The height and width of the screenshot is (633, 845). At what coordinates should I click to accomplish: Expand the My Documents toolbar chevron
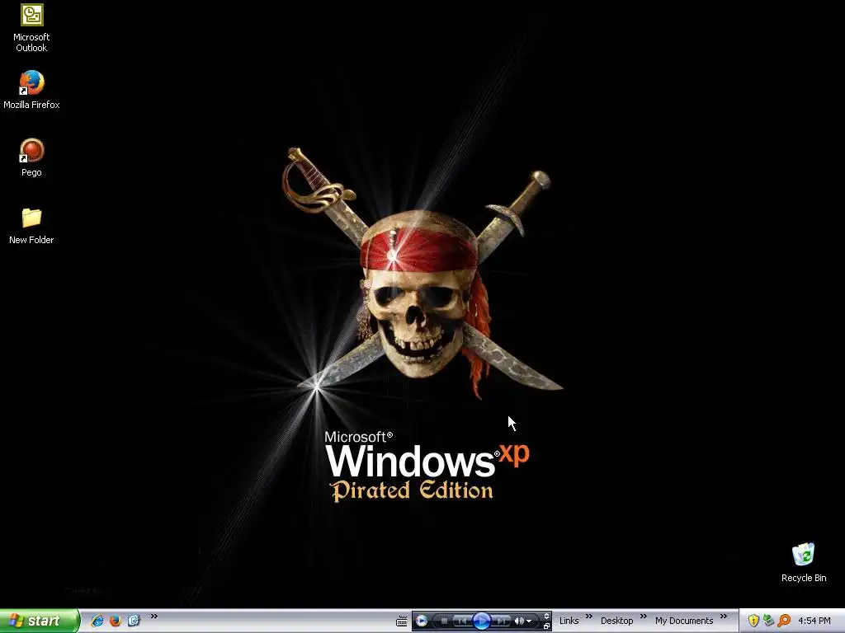(x=724, y=617)
